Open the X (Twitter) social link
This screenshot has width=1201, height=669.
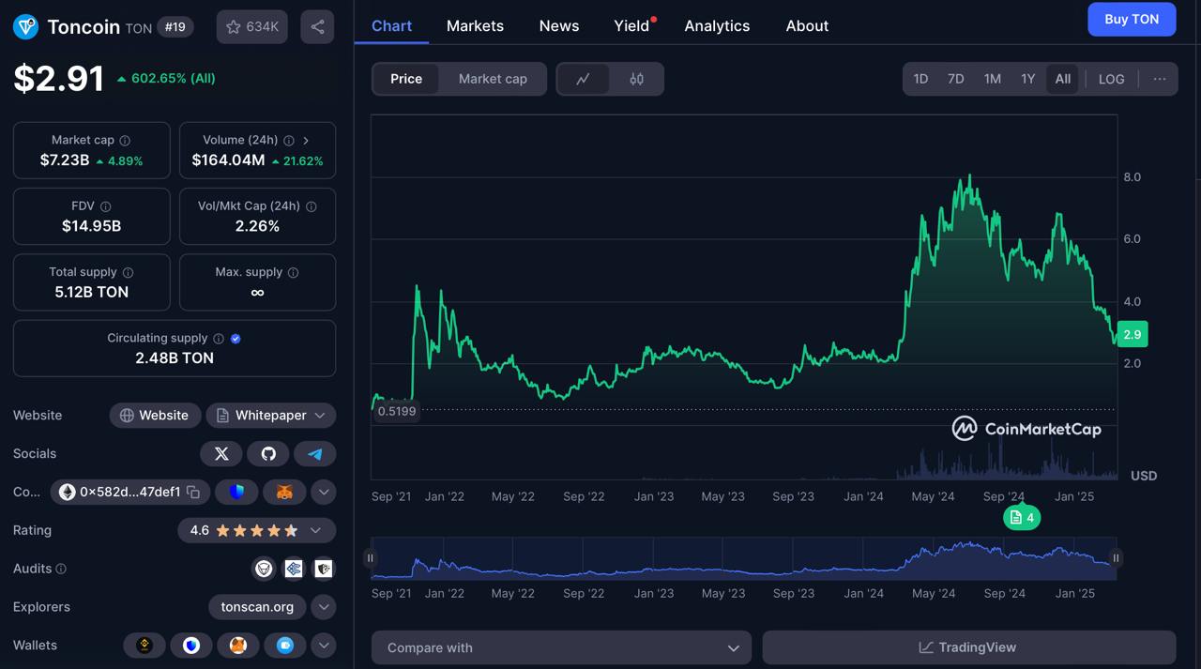click(x=221, y=454)
